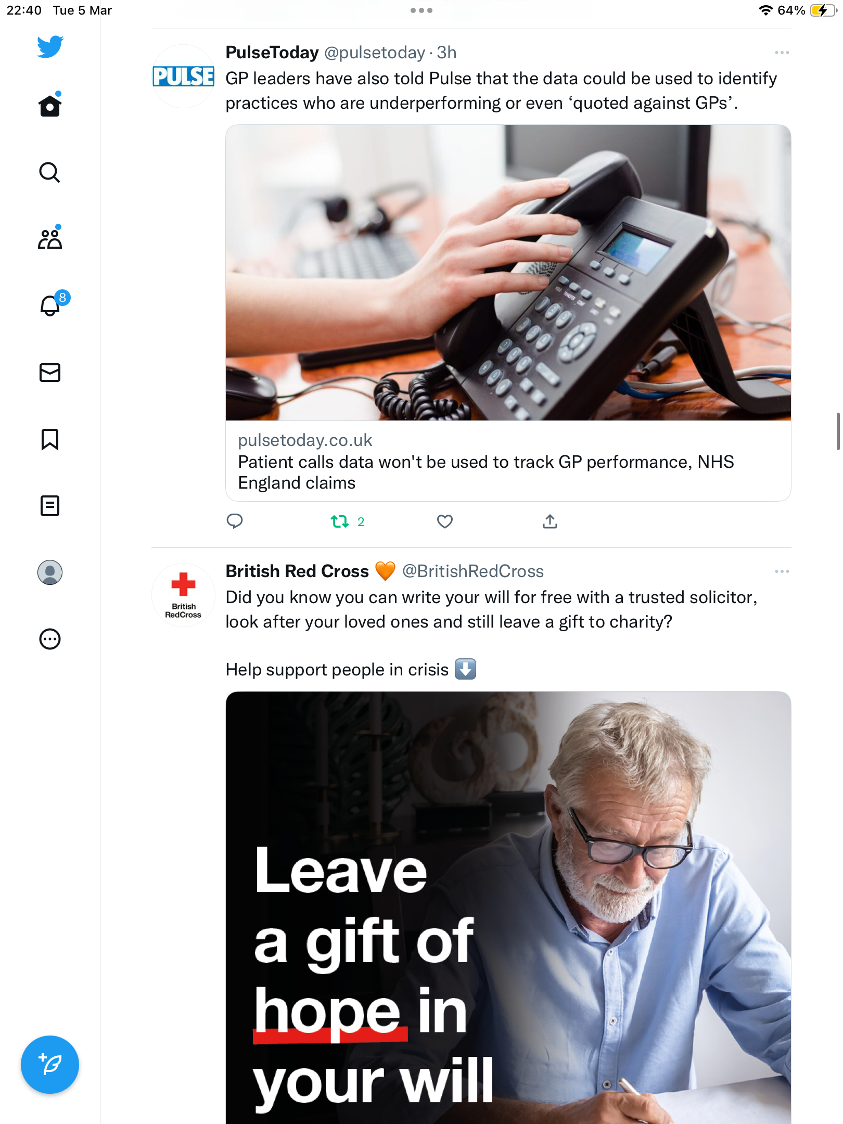Expand the More circle menu in sidebar

(x=50, y=639)
